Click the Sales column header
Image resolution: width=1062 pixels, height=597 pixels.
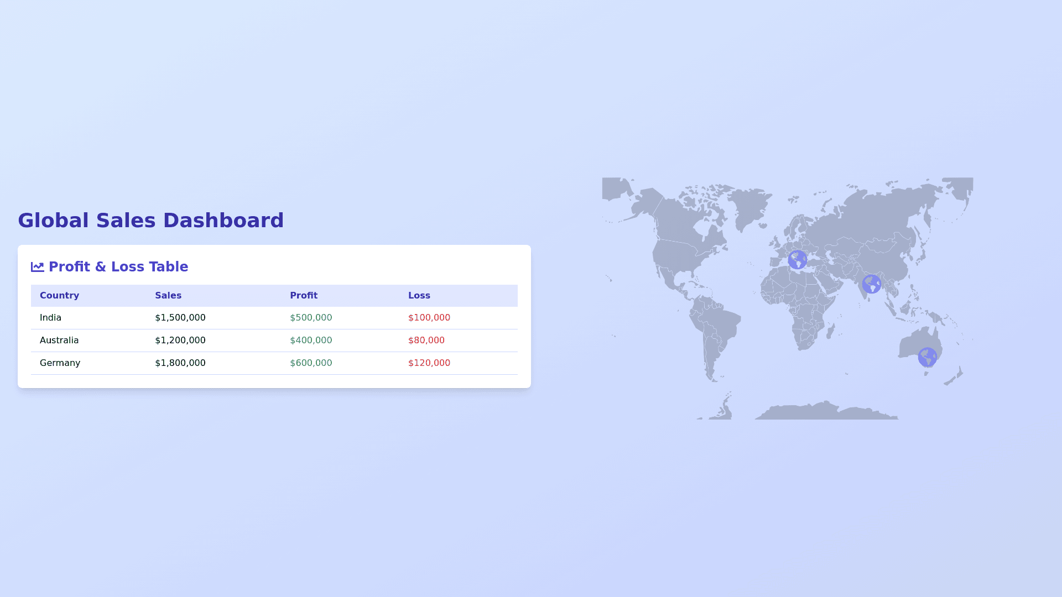coord(168,296)
